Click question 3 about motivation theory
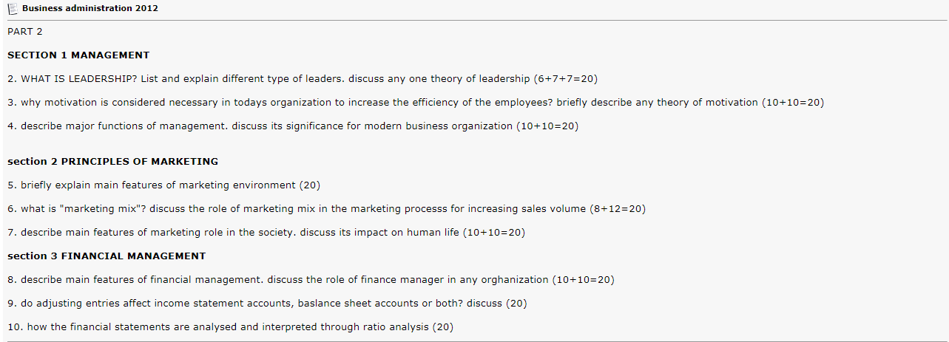The height and width of the screenshot is (342, 949). click(x=416, y=103)
